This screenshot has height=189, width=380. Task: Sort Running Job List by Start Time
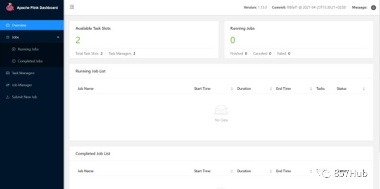pos(232,89)
